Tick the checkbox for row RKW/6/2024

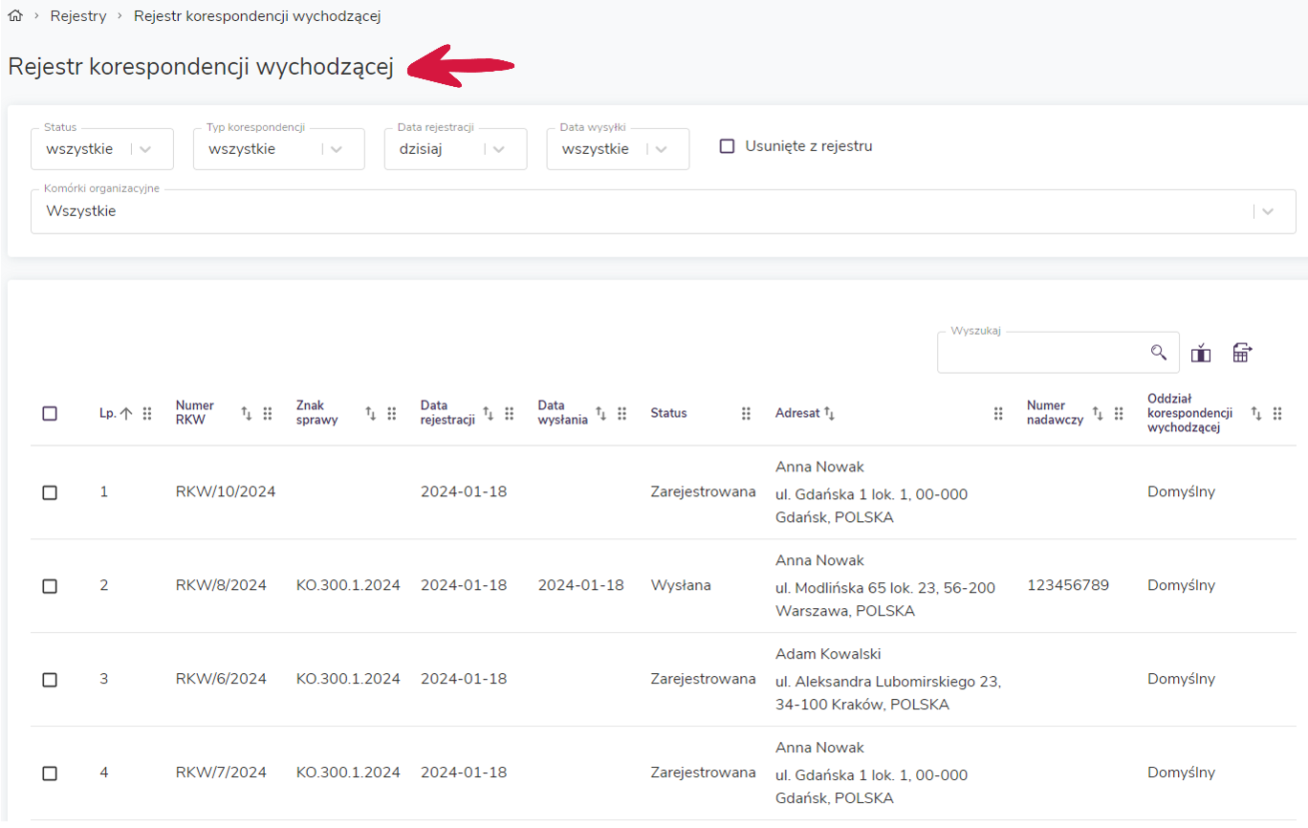(50, 680)
